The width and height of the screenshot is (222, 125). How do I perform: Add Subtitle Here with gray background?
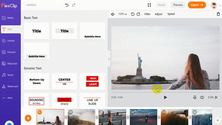(x=36, y=51)
